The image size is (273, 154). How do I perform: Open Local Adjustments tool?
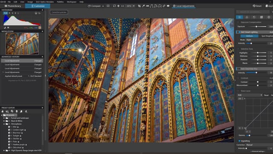[x=184, y=6]
